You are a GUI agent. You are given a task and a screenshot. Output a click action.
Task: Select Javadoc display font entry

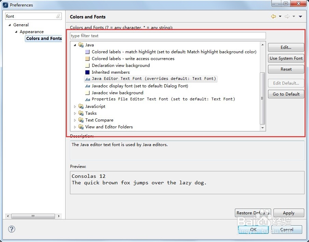click(x=140, y=86)
